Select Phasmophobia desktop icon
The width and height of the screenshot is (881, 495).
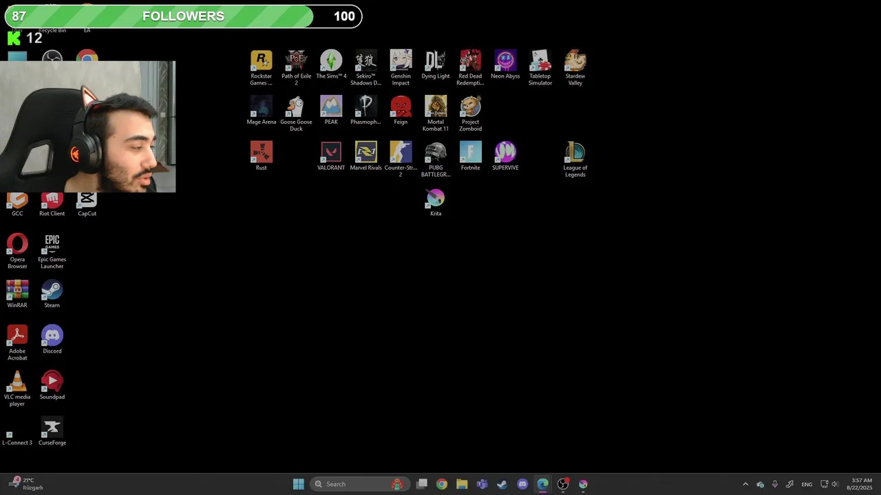click(365, 111)
